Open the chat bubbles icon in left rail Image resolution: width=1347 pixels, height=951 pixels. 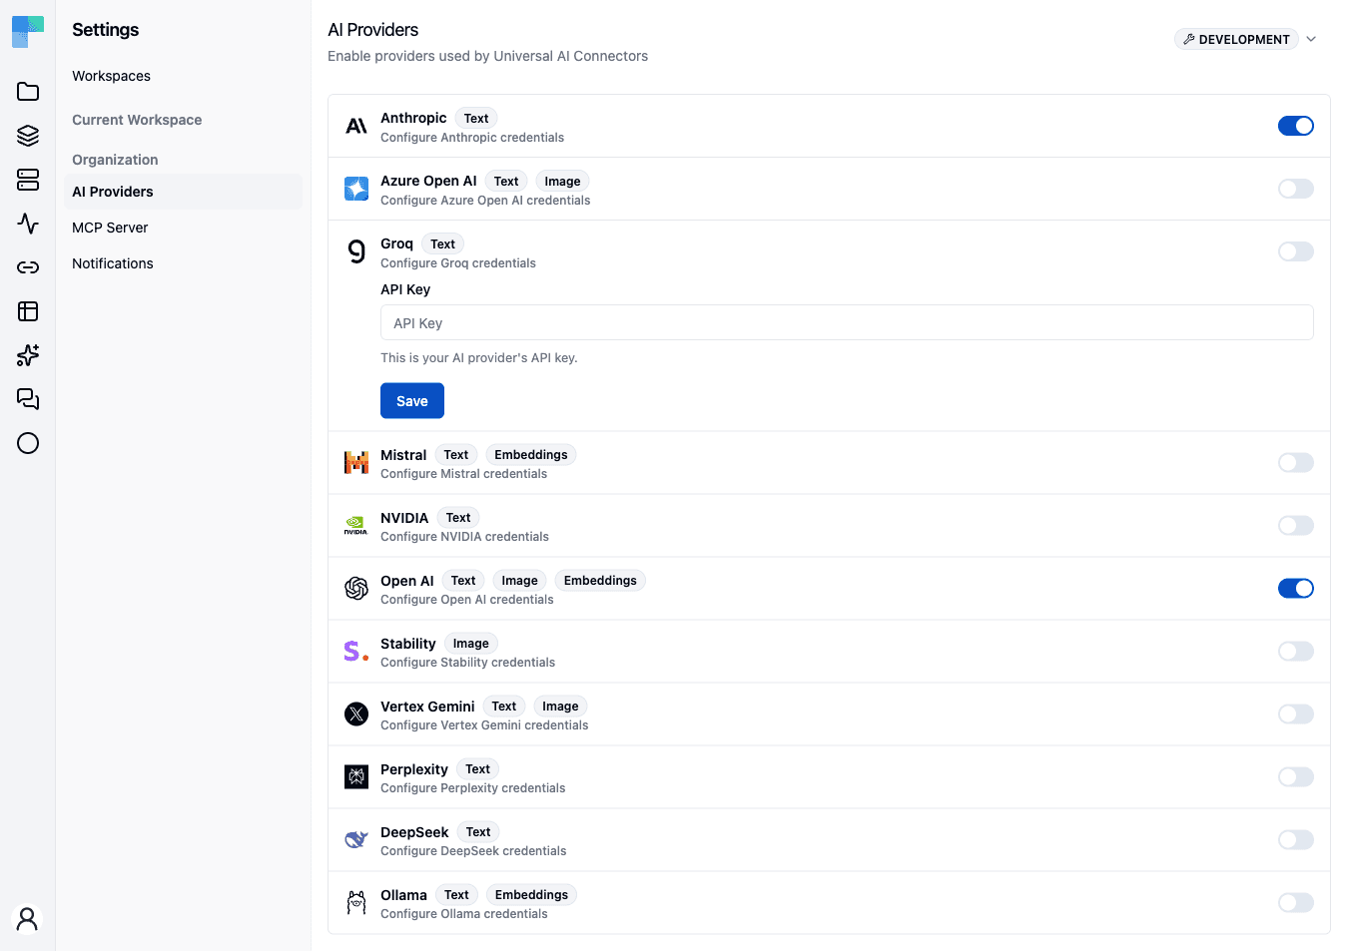pos(28,399)
